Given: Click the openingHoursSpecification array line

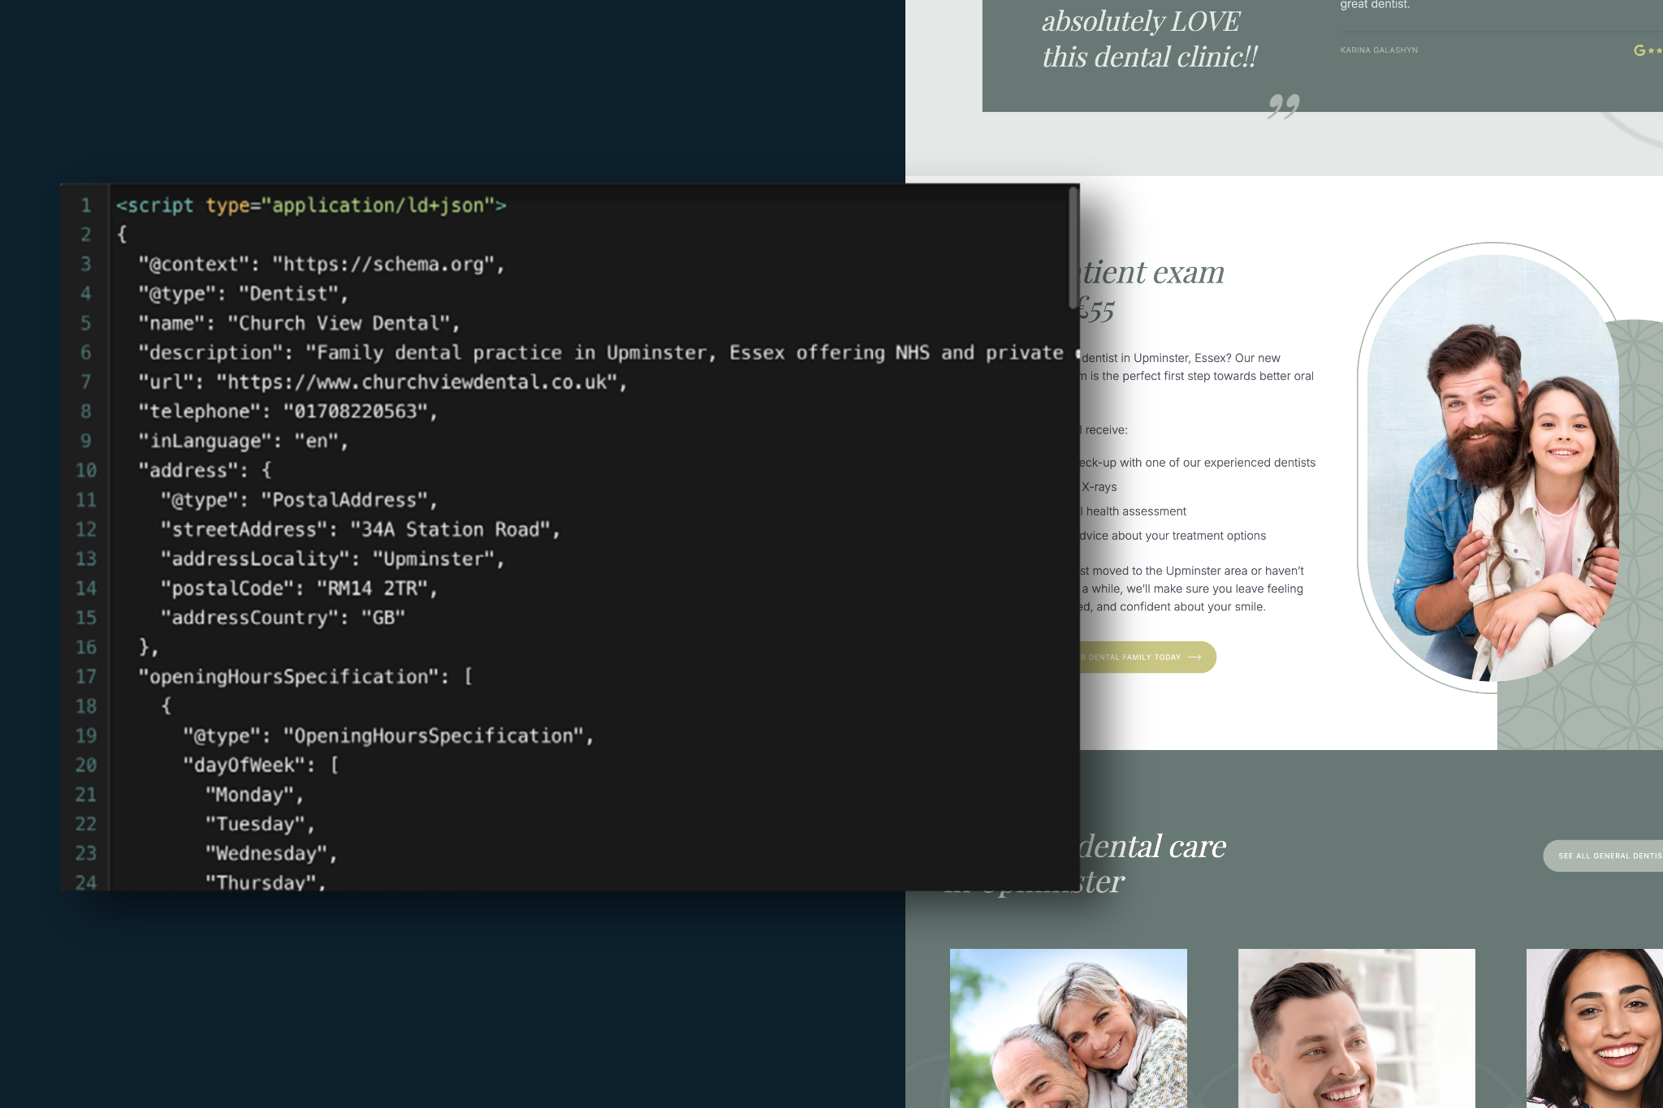Looking at the screenshot, I should point(305,676).
